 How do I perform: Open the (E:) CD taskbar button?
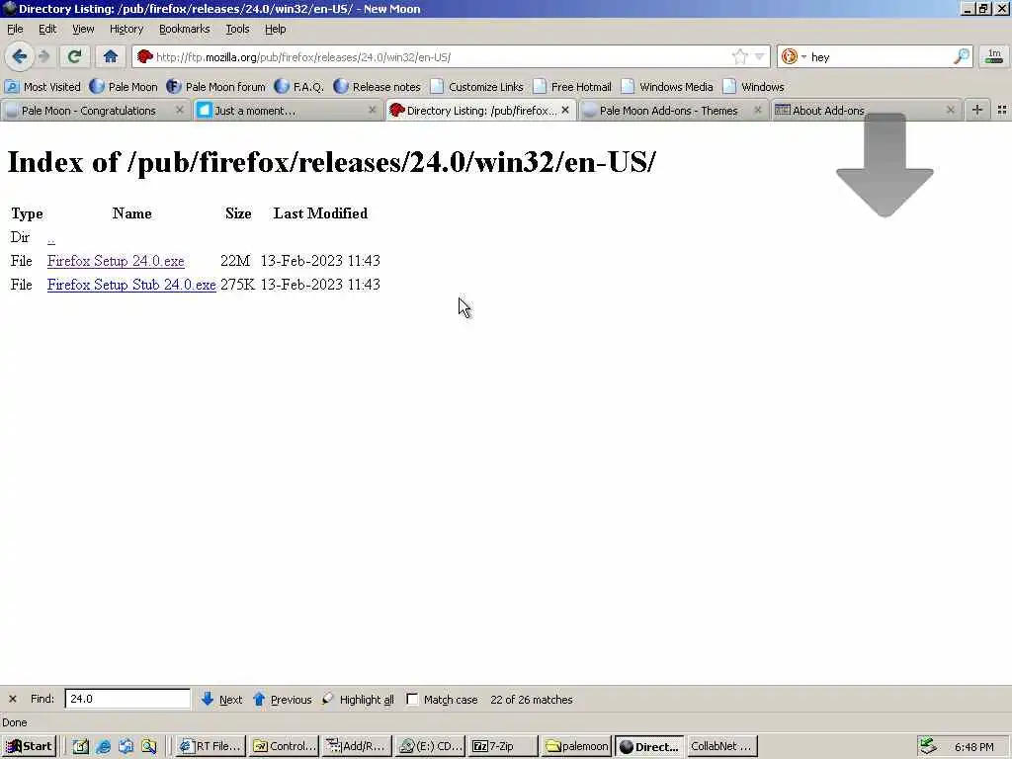pyautogui.click(x=431, y=746)
